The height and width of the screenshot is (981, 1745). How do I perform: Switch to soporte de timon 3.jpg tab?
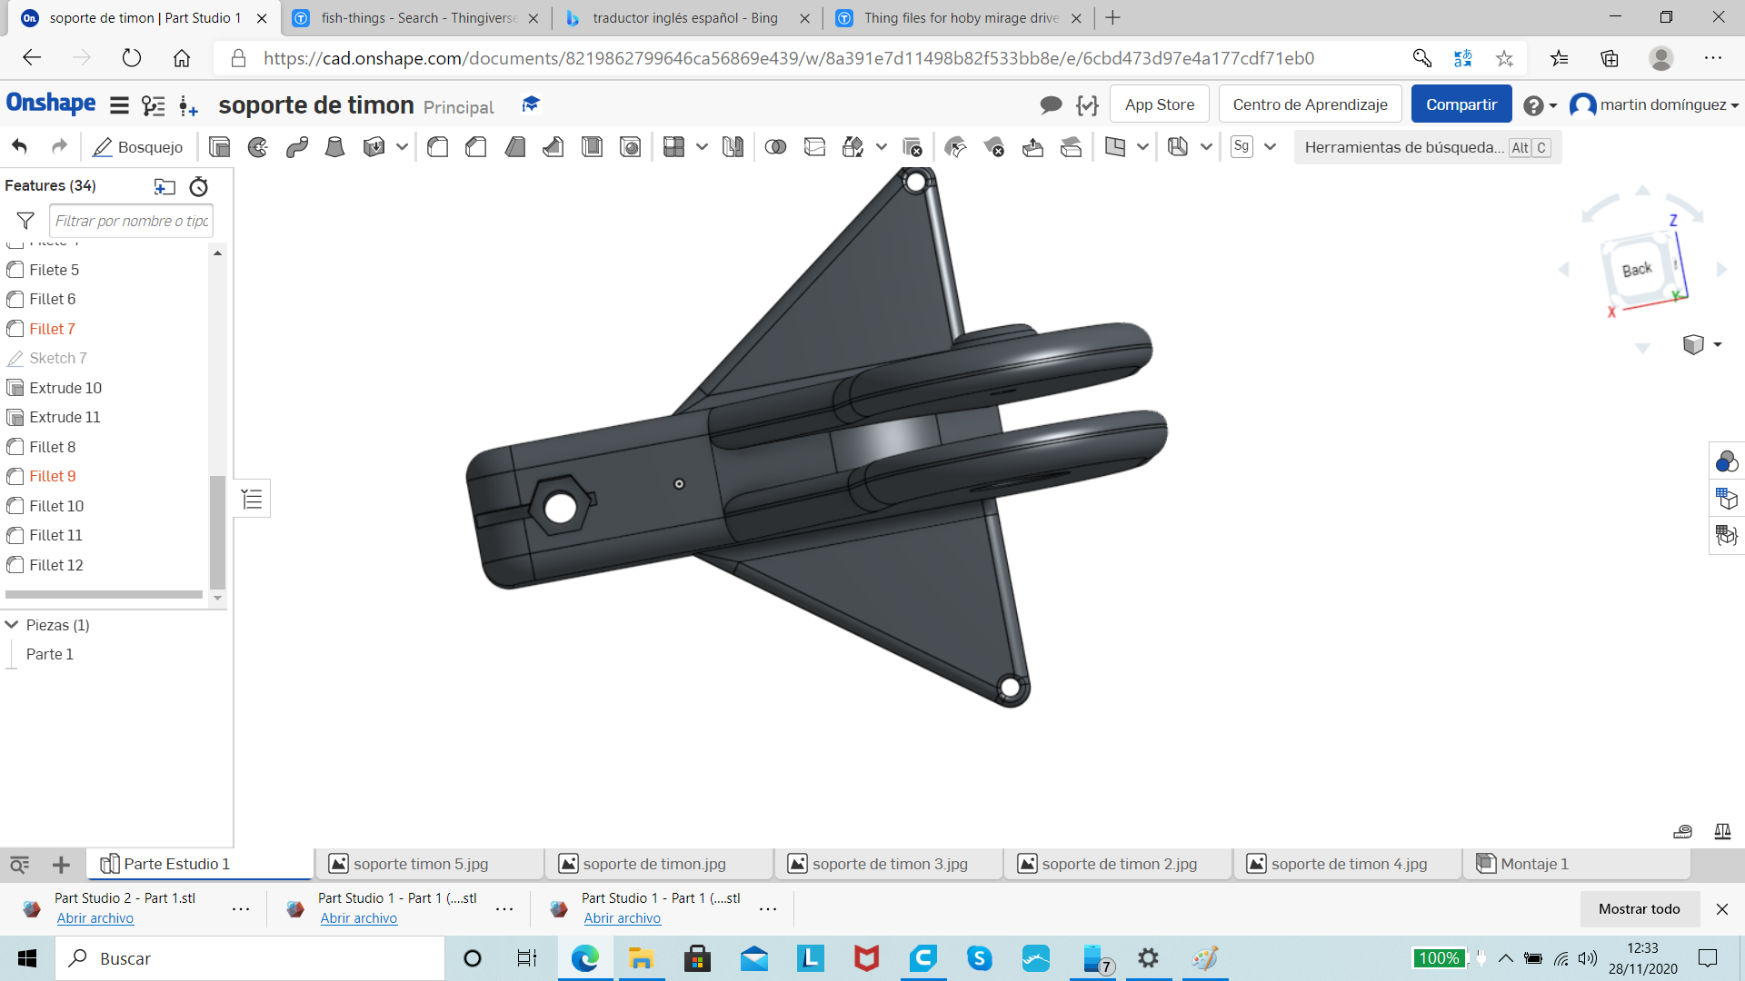pos(888,864)
